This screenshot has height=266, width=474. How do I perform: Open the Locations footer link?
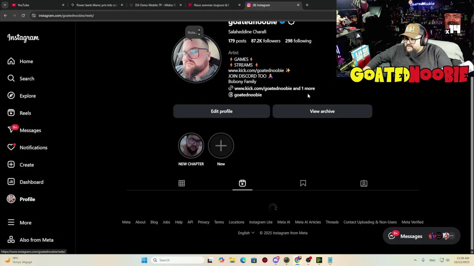236,222
